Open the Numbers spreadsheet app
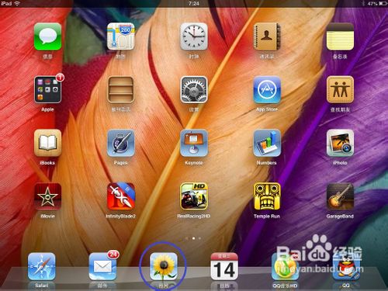Screen dimensions: 388x291 267,143
